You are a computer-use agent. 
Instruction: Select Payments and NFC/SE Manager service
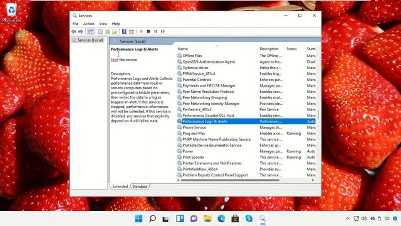246,85
